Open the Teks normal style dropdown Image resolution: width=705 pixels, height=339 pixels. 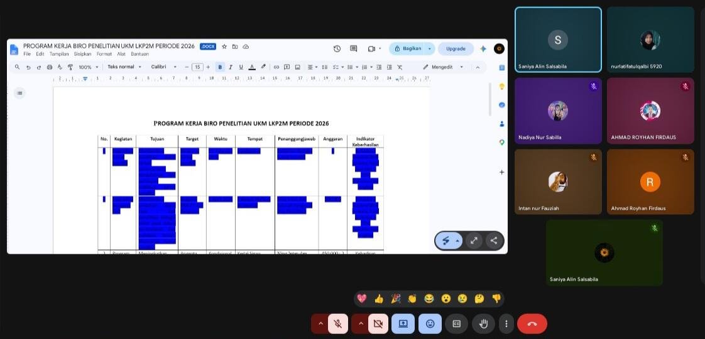(x=124, y=67)
